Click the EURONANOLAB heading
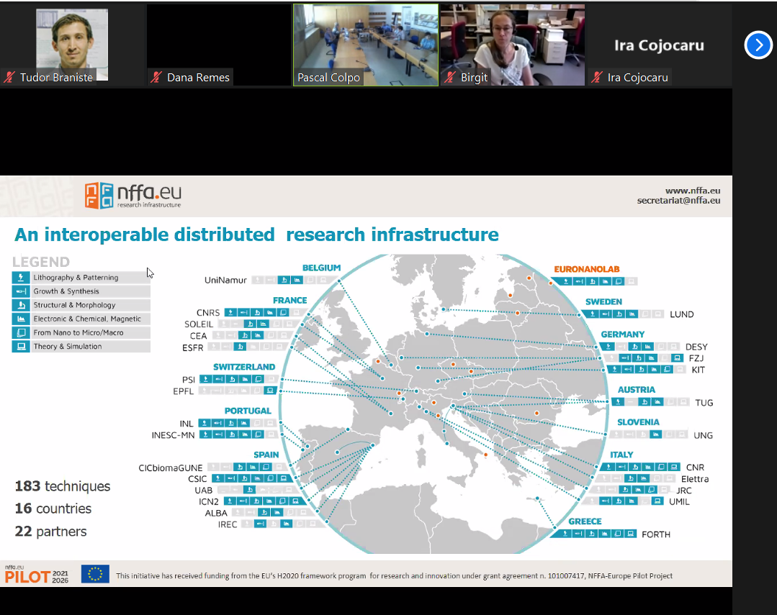The height and width of the screenshot is (615, 777). 587,269
